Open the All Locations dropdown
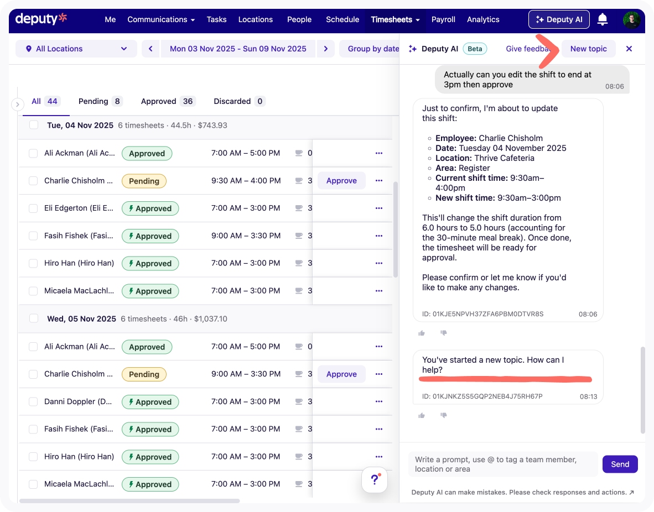 (76, 49)
